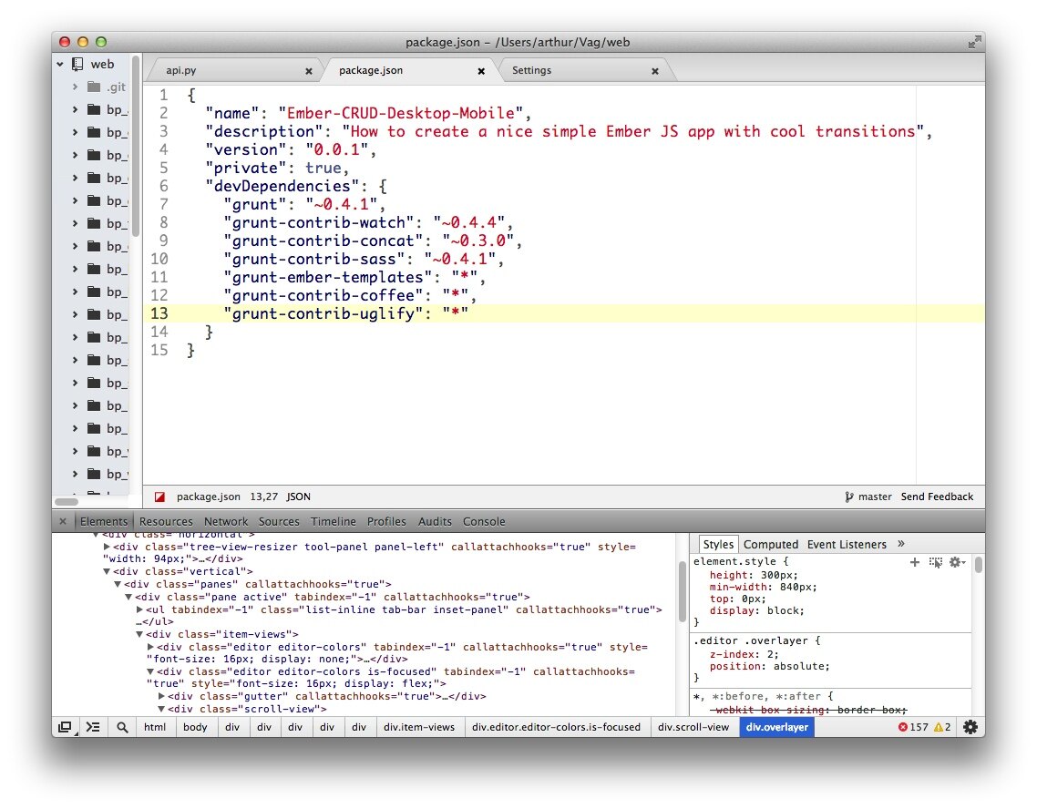Switch to the api.py tab
Viewport: 1037px width, 809px height.
[180, 70]
